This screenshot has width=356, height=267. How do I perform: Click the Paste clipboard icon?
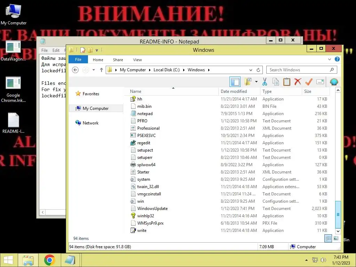[287, 82]
